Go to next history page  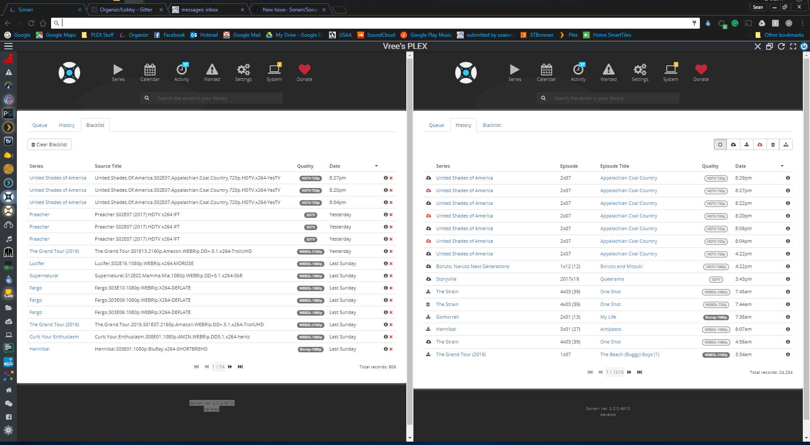pos(629,372)
